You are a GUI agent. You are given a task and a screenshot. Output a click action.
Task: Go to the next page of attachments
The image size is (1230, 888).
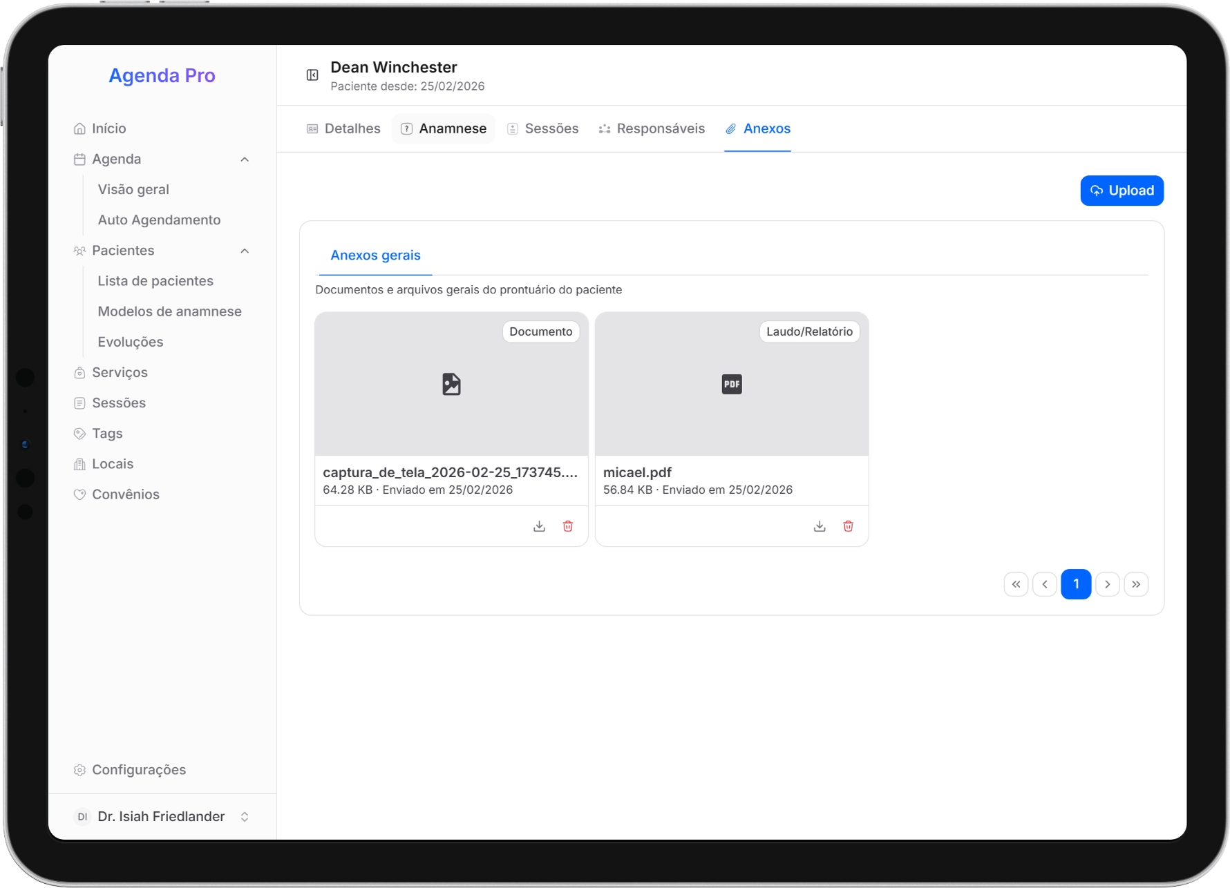(x=1107, y=584)
